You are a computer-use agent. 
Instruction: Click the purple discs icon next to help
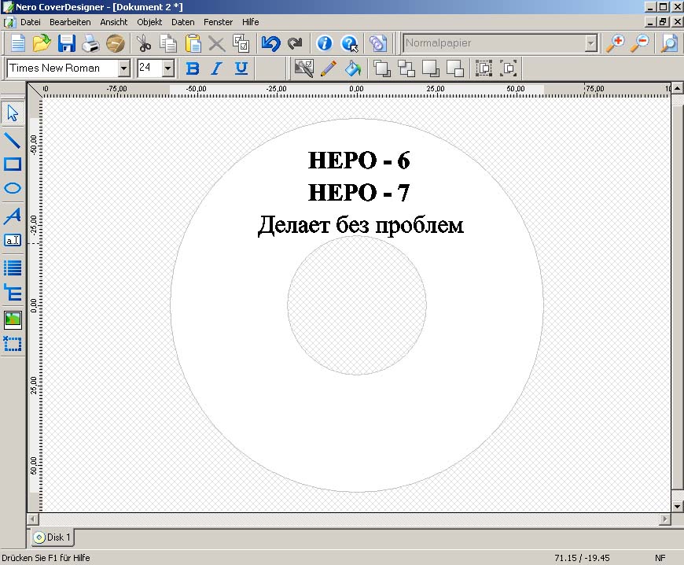click(x=377, y=43)
